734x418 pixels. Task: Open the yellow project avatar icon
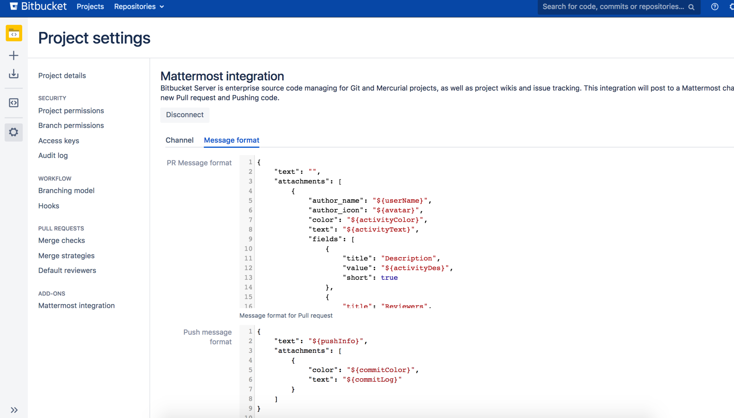(x=14, y=33)
